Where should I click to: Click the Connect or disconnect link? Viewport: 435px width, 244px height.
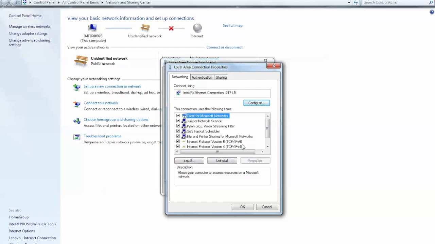tap(224, 47)
